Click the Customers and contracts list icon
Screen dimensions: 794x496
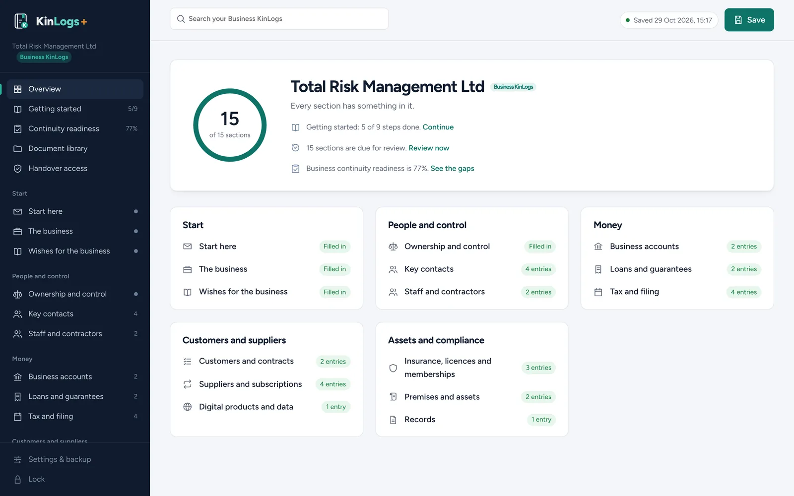(x=188, y=362)
